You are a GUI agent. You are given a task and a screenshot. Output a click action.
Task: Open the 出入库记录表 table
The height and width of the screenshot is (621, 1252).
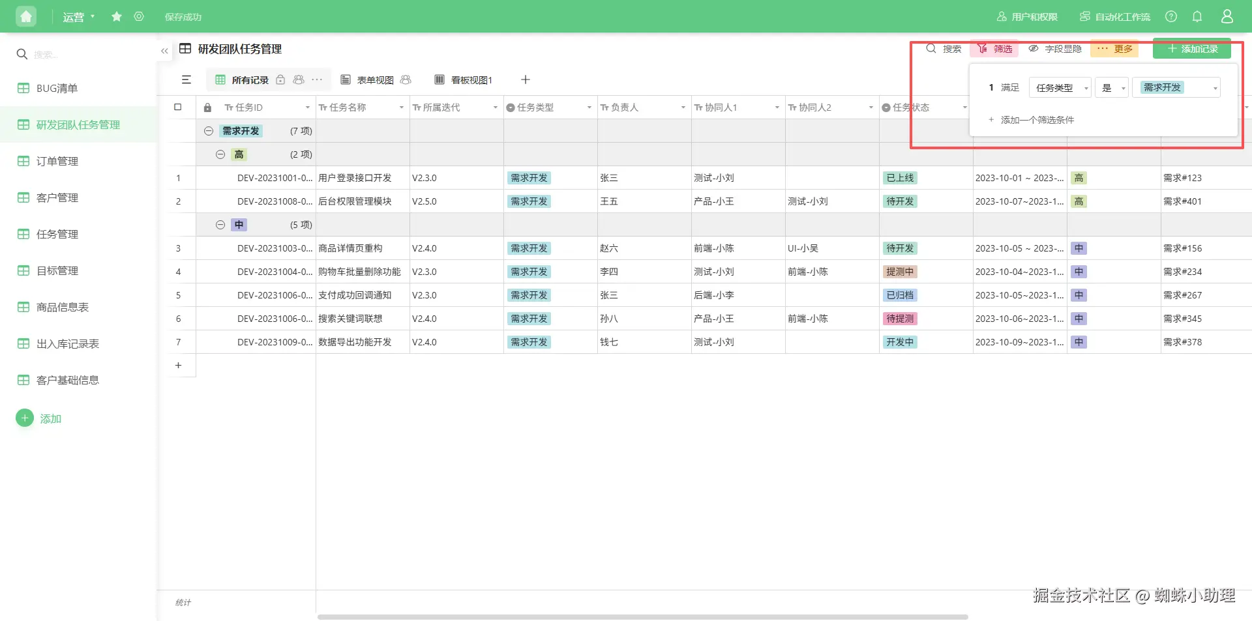(x=78, y=343)
